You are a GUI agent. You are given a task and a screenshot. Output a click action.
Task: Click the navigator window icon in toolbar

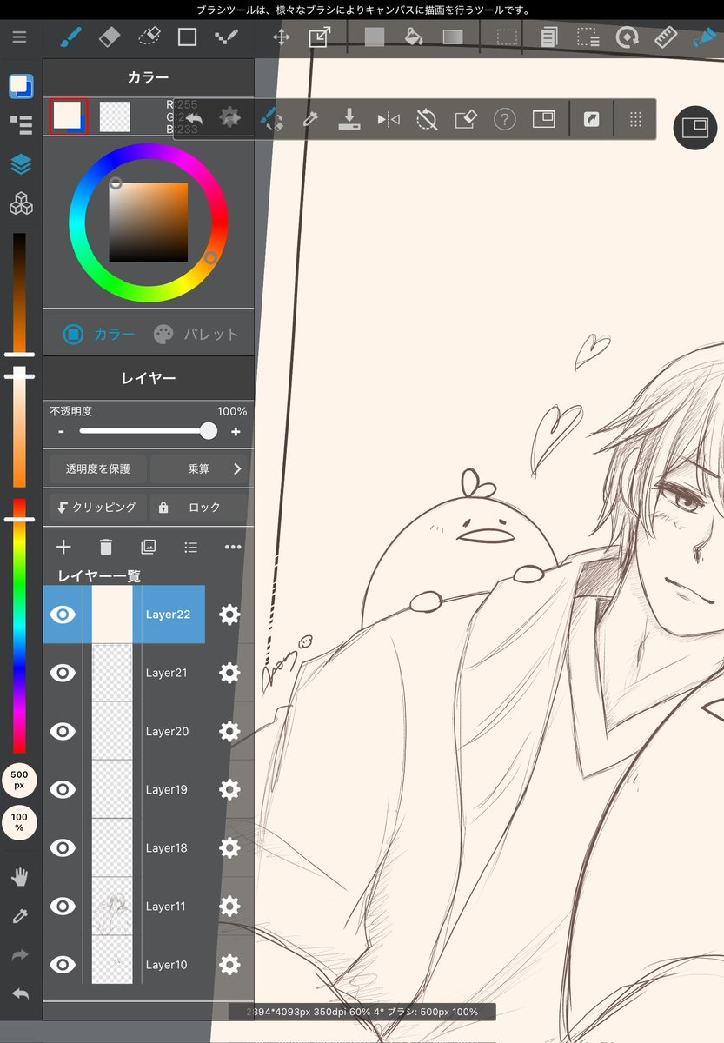pos(543,118)
